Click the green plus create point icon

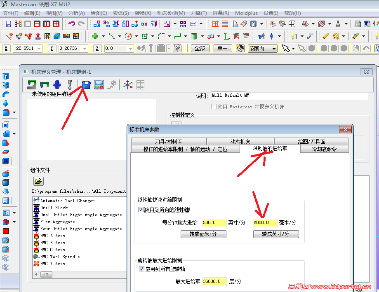tap(95, 36)
